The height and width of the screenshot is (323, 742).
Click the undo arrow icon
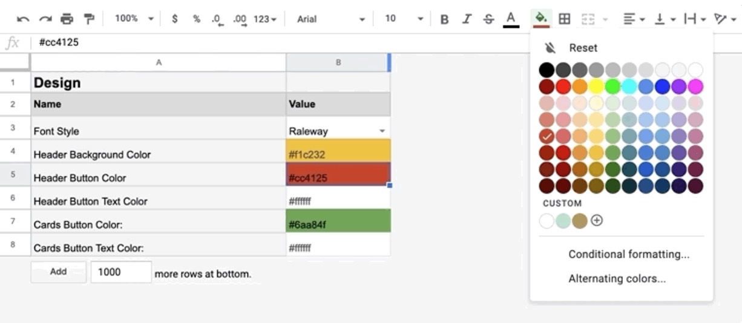click(23, 19)
